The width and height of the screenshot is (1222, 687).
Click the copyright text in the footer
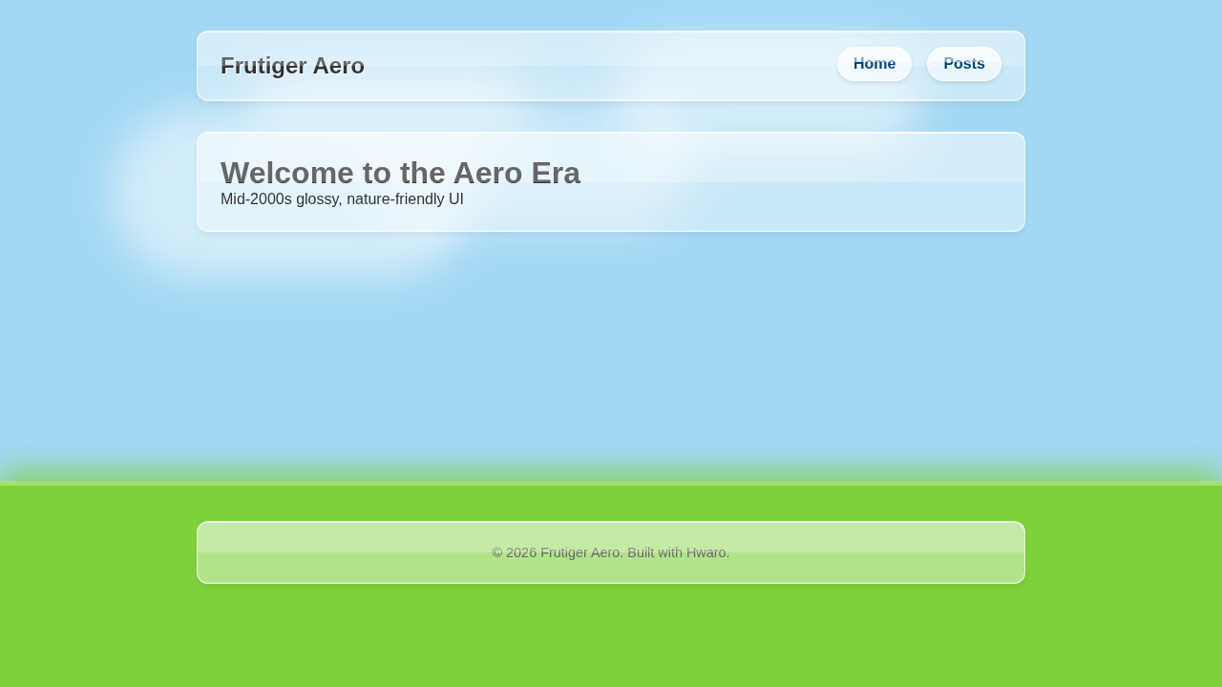tap(610, 552)
